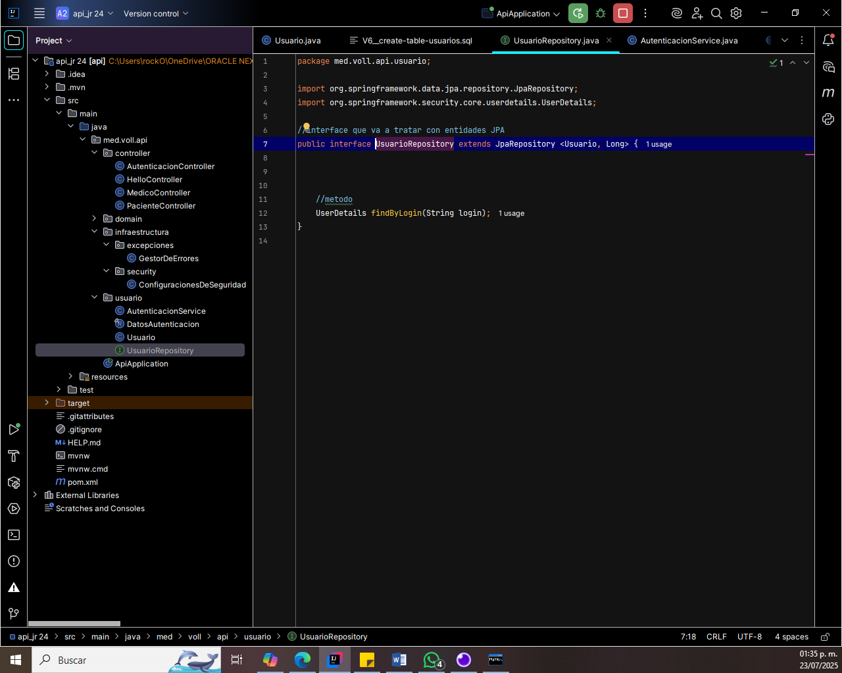Image resolution: width=842 pixels, height=673 pixels.
Task: Rerun ApiApplication with the green button
Action: [578, 13]
